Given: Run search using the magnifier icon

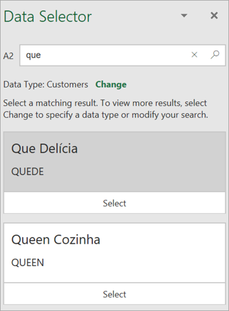Looking at the screenshot, I should pos(215,55).
